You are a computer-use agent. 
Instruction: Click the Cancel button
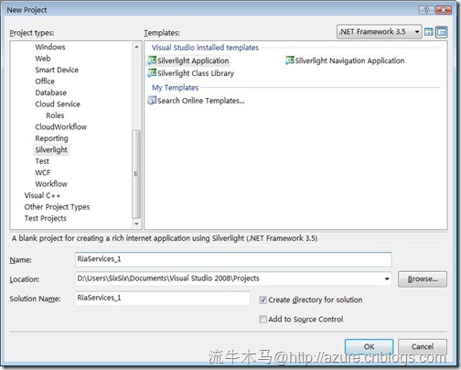coord(423,347)
